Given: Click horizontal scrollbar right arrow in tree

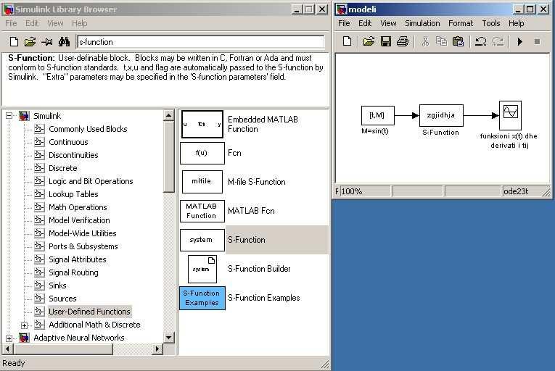Looking at the screenshot, I should (157, 349).
